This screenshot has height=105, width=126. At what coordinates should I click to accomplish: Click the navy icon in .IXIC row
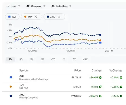point(11,96)
